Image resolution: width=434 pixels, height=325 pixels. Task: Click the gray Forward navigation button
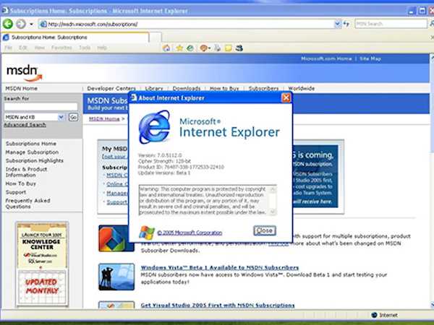coord(21,24)
